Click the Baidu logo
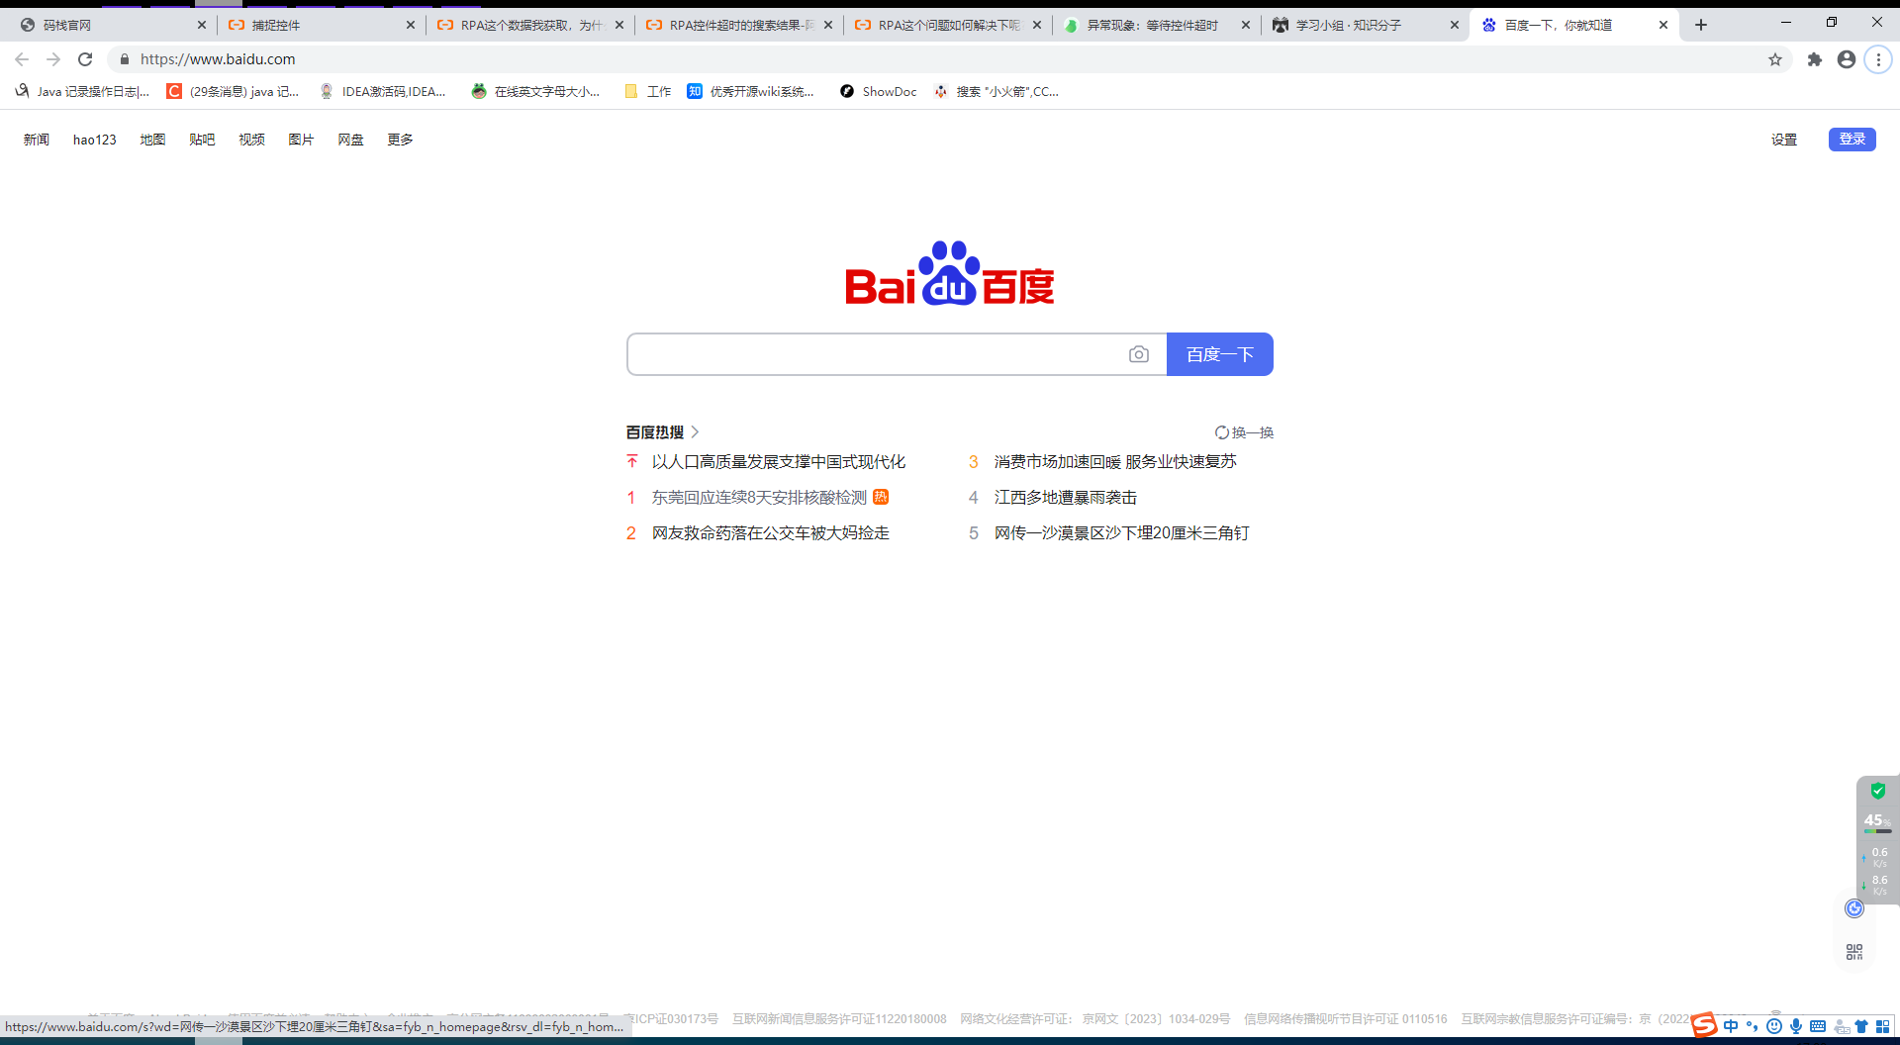The width and height of the screenshot is (1900, 1045). point(950,273)
